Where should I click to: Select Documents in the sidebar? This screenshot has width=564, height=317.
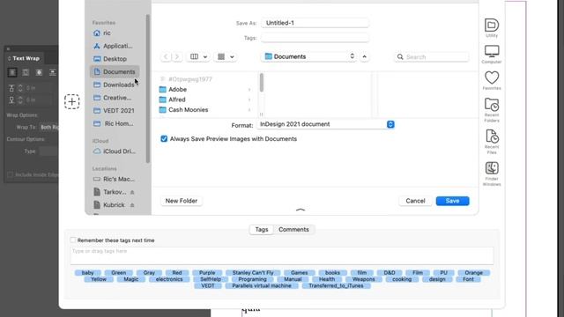[x=115, y=72]
